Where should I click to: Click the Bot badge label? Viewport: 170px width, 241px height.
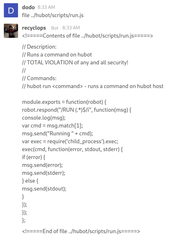click(55, 28)
